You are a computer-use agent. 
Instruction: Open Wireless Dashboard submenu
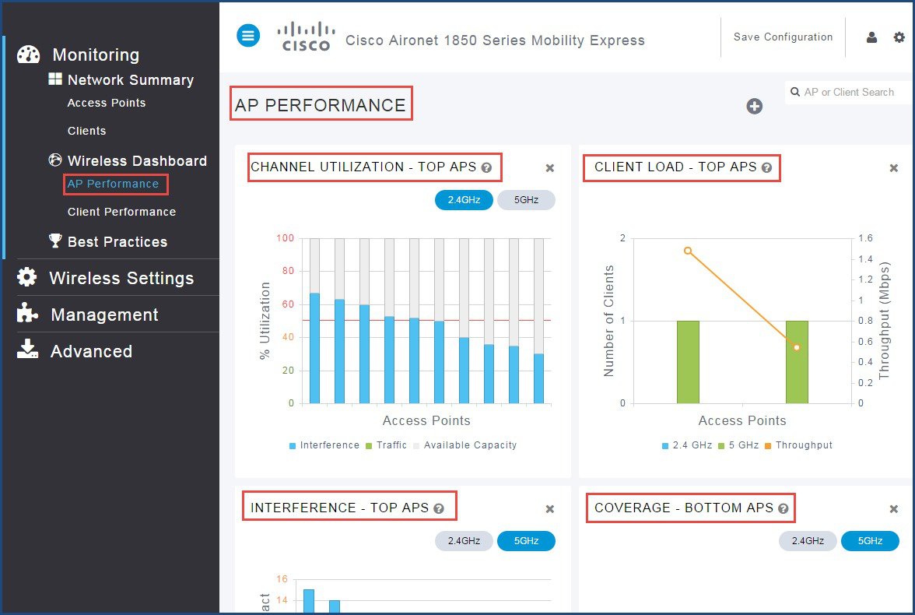click(x=137, y=160)
